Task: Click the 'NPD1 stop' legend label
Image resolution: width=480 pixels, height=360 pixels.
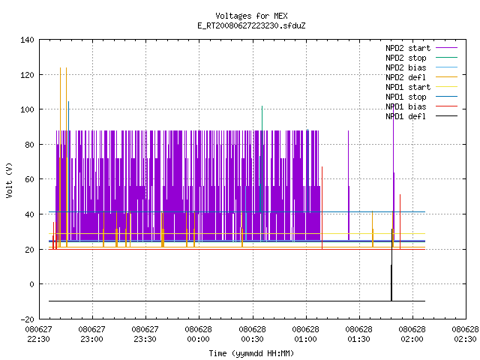Action: point(406,97)
